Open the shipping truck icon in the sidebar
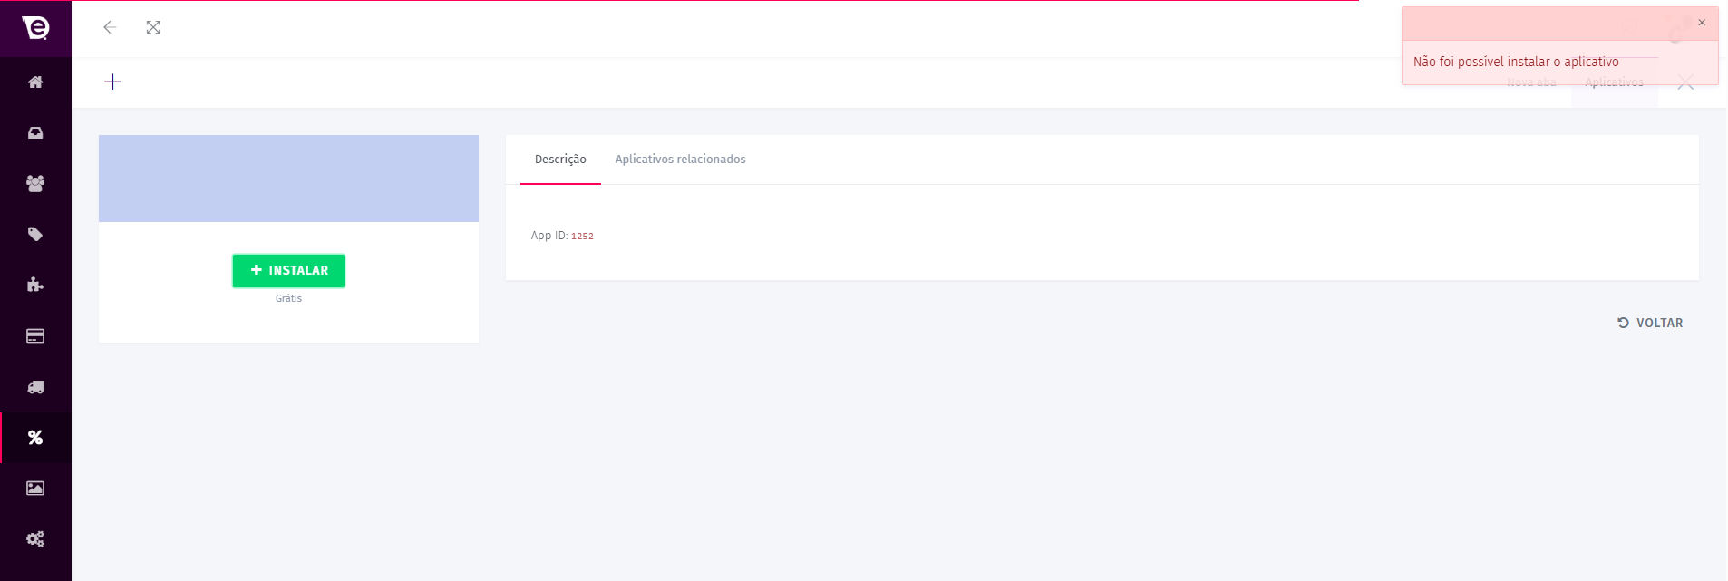The image size is (1728, 581). click(35, 387)
